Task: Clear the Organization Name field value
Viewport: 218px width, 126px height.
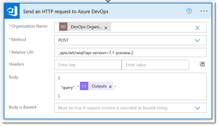Action: [197, 28]
